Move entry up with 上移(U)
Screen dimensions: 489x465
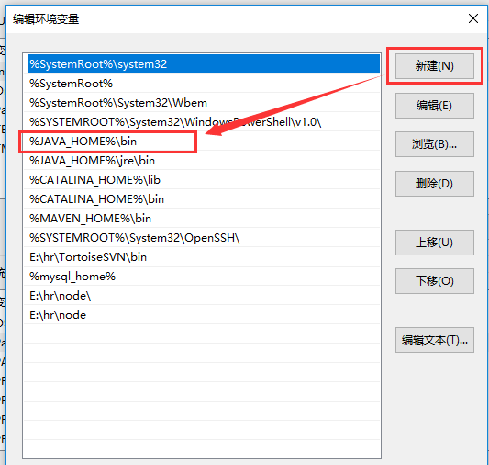435,243
